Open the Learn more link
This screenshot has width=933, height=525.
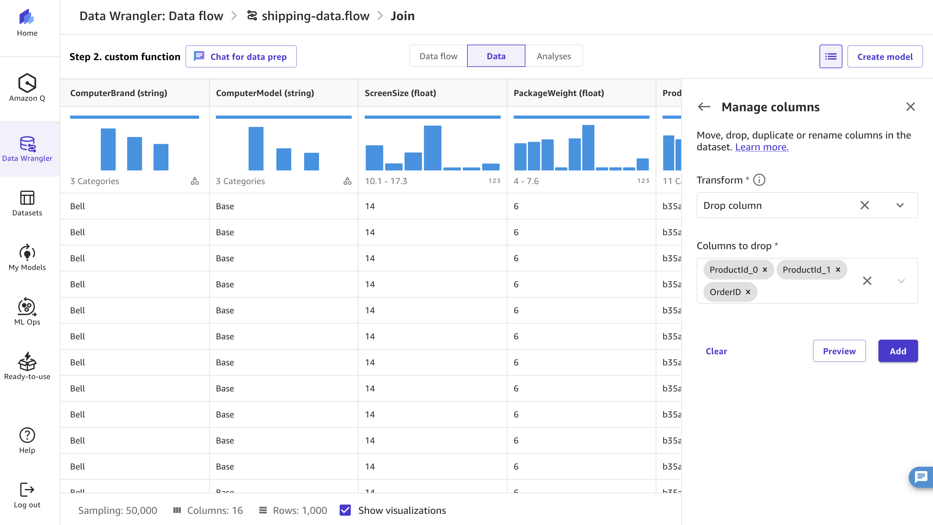click(x=762, y=147)
